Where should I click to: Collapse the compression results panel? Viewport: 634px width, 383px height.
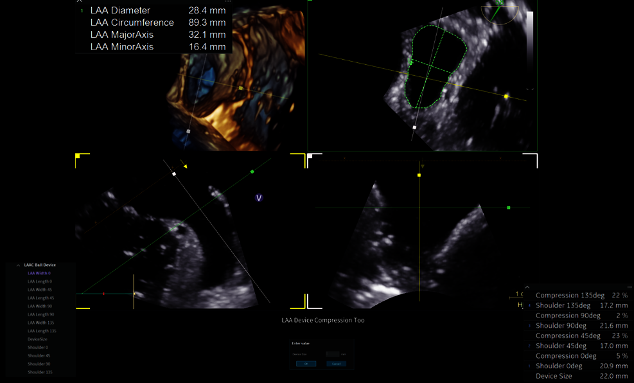coord(527,287)
